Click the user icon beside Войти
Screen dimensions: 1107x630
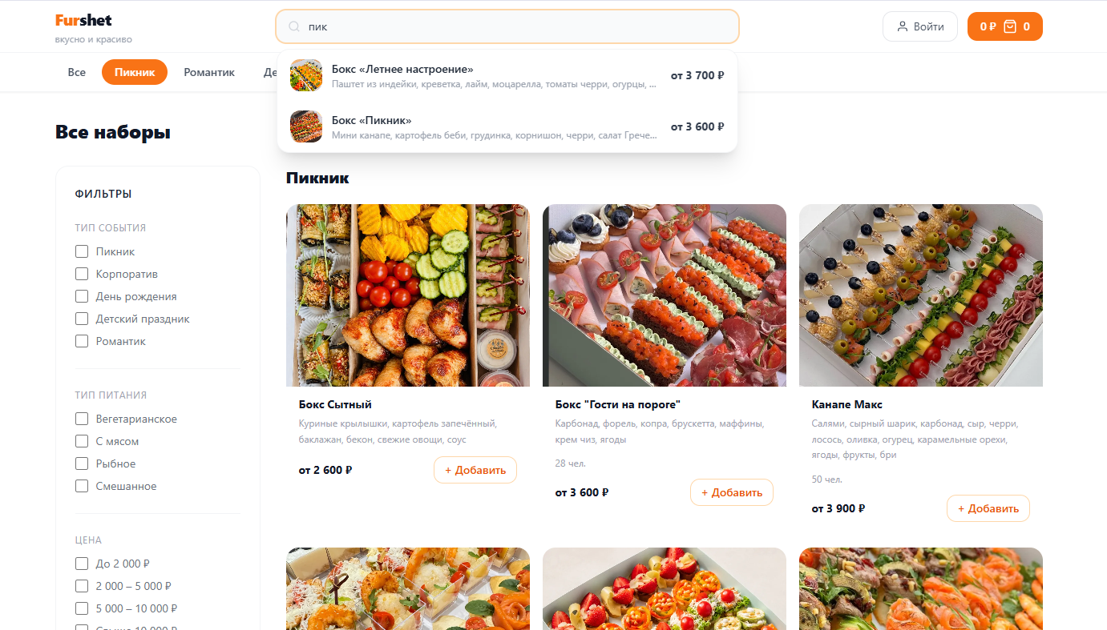coord(903,26)
